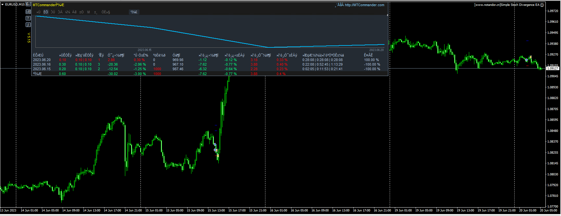Click the 100.00 % win rate in the 2023.06.20 row
The width and height of the screenshot is (561, 216).
371,60
